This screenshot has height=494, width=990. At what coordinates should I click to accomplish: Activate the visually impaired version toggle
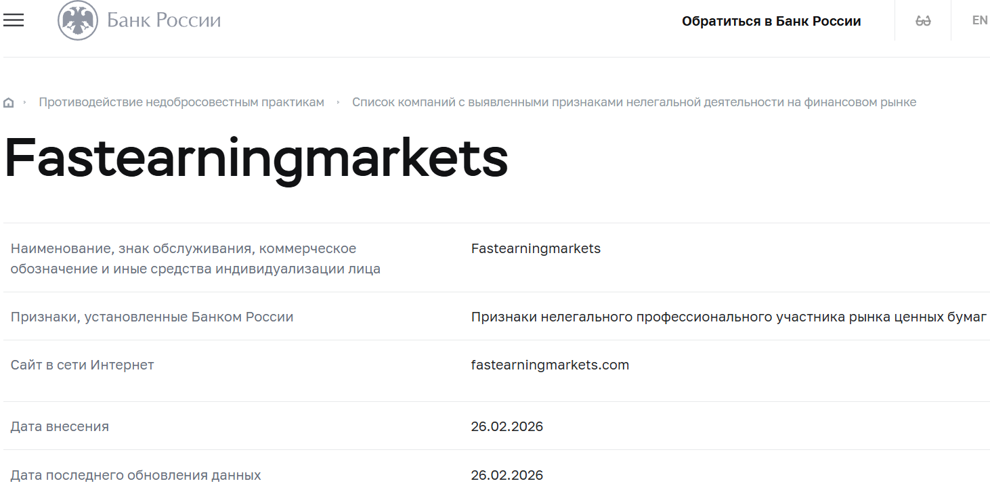(922, 20)
